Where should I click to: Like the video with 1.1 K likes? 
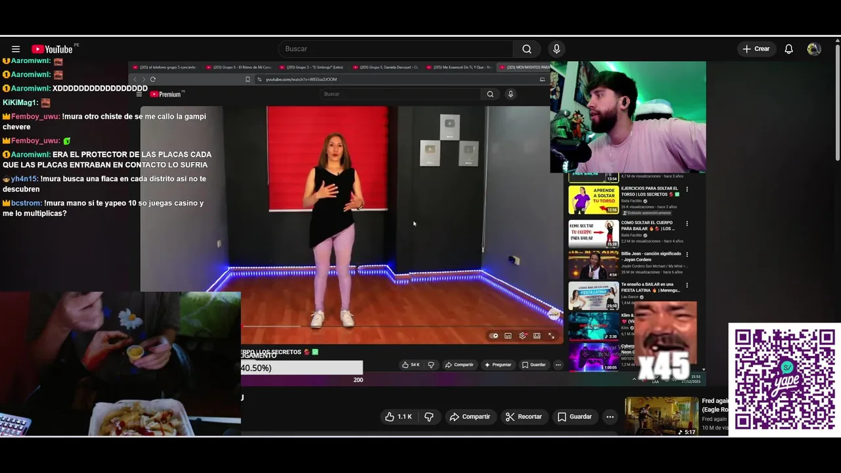tap(399, 417)
